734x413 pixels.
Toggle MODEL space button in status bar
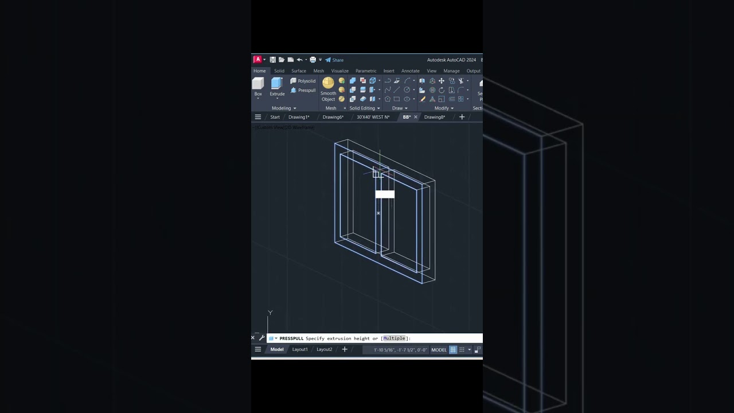tap(439, 349)
